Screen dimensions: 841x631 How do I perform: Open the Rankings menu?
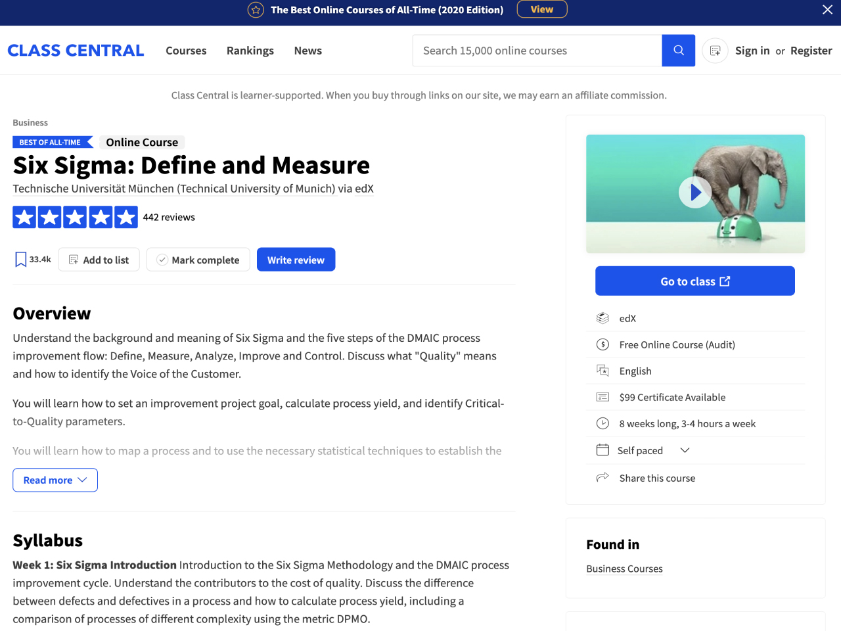coord(250,51)
